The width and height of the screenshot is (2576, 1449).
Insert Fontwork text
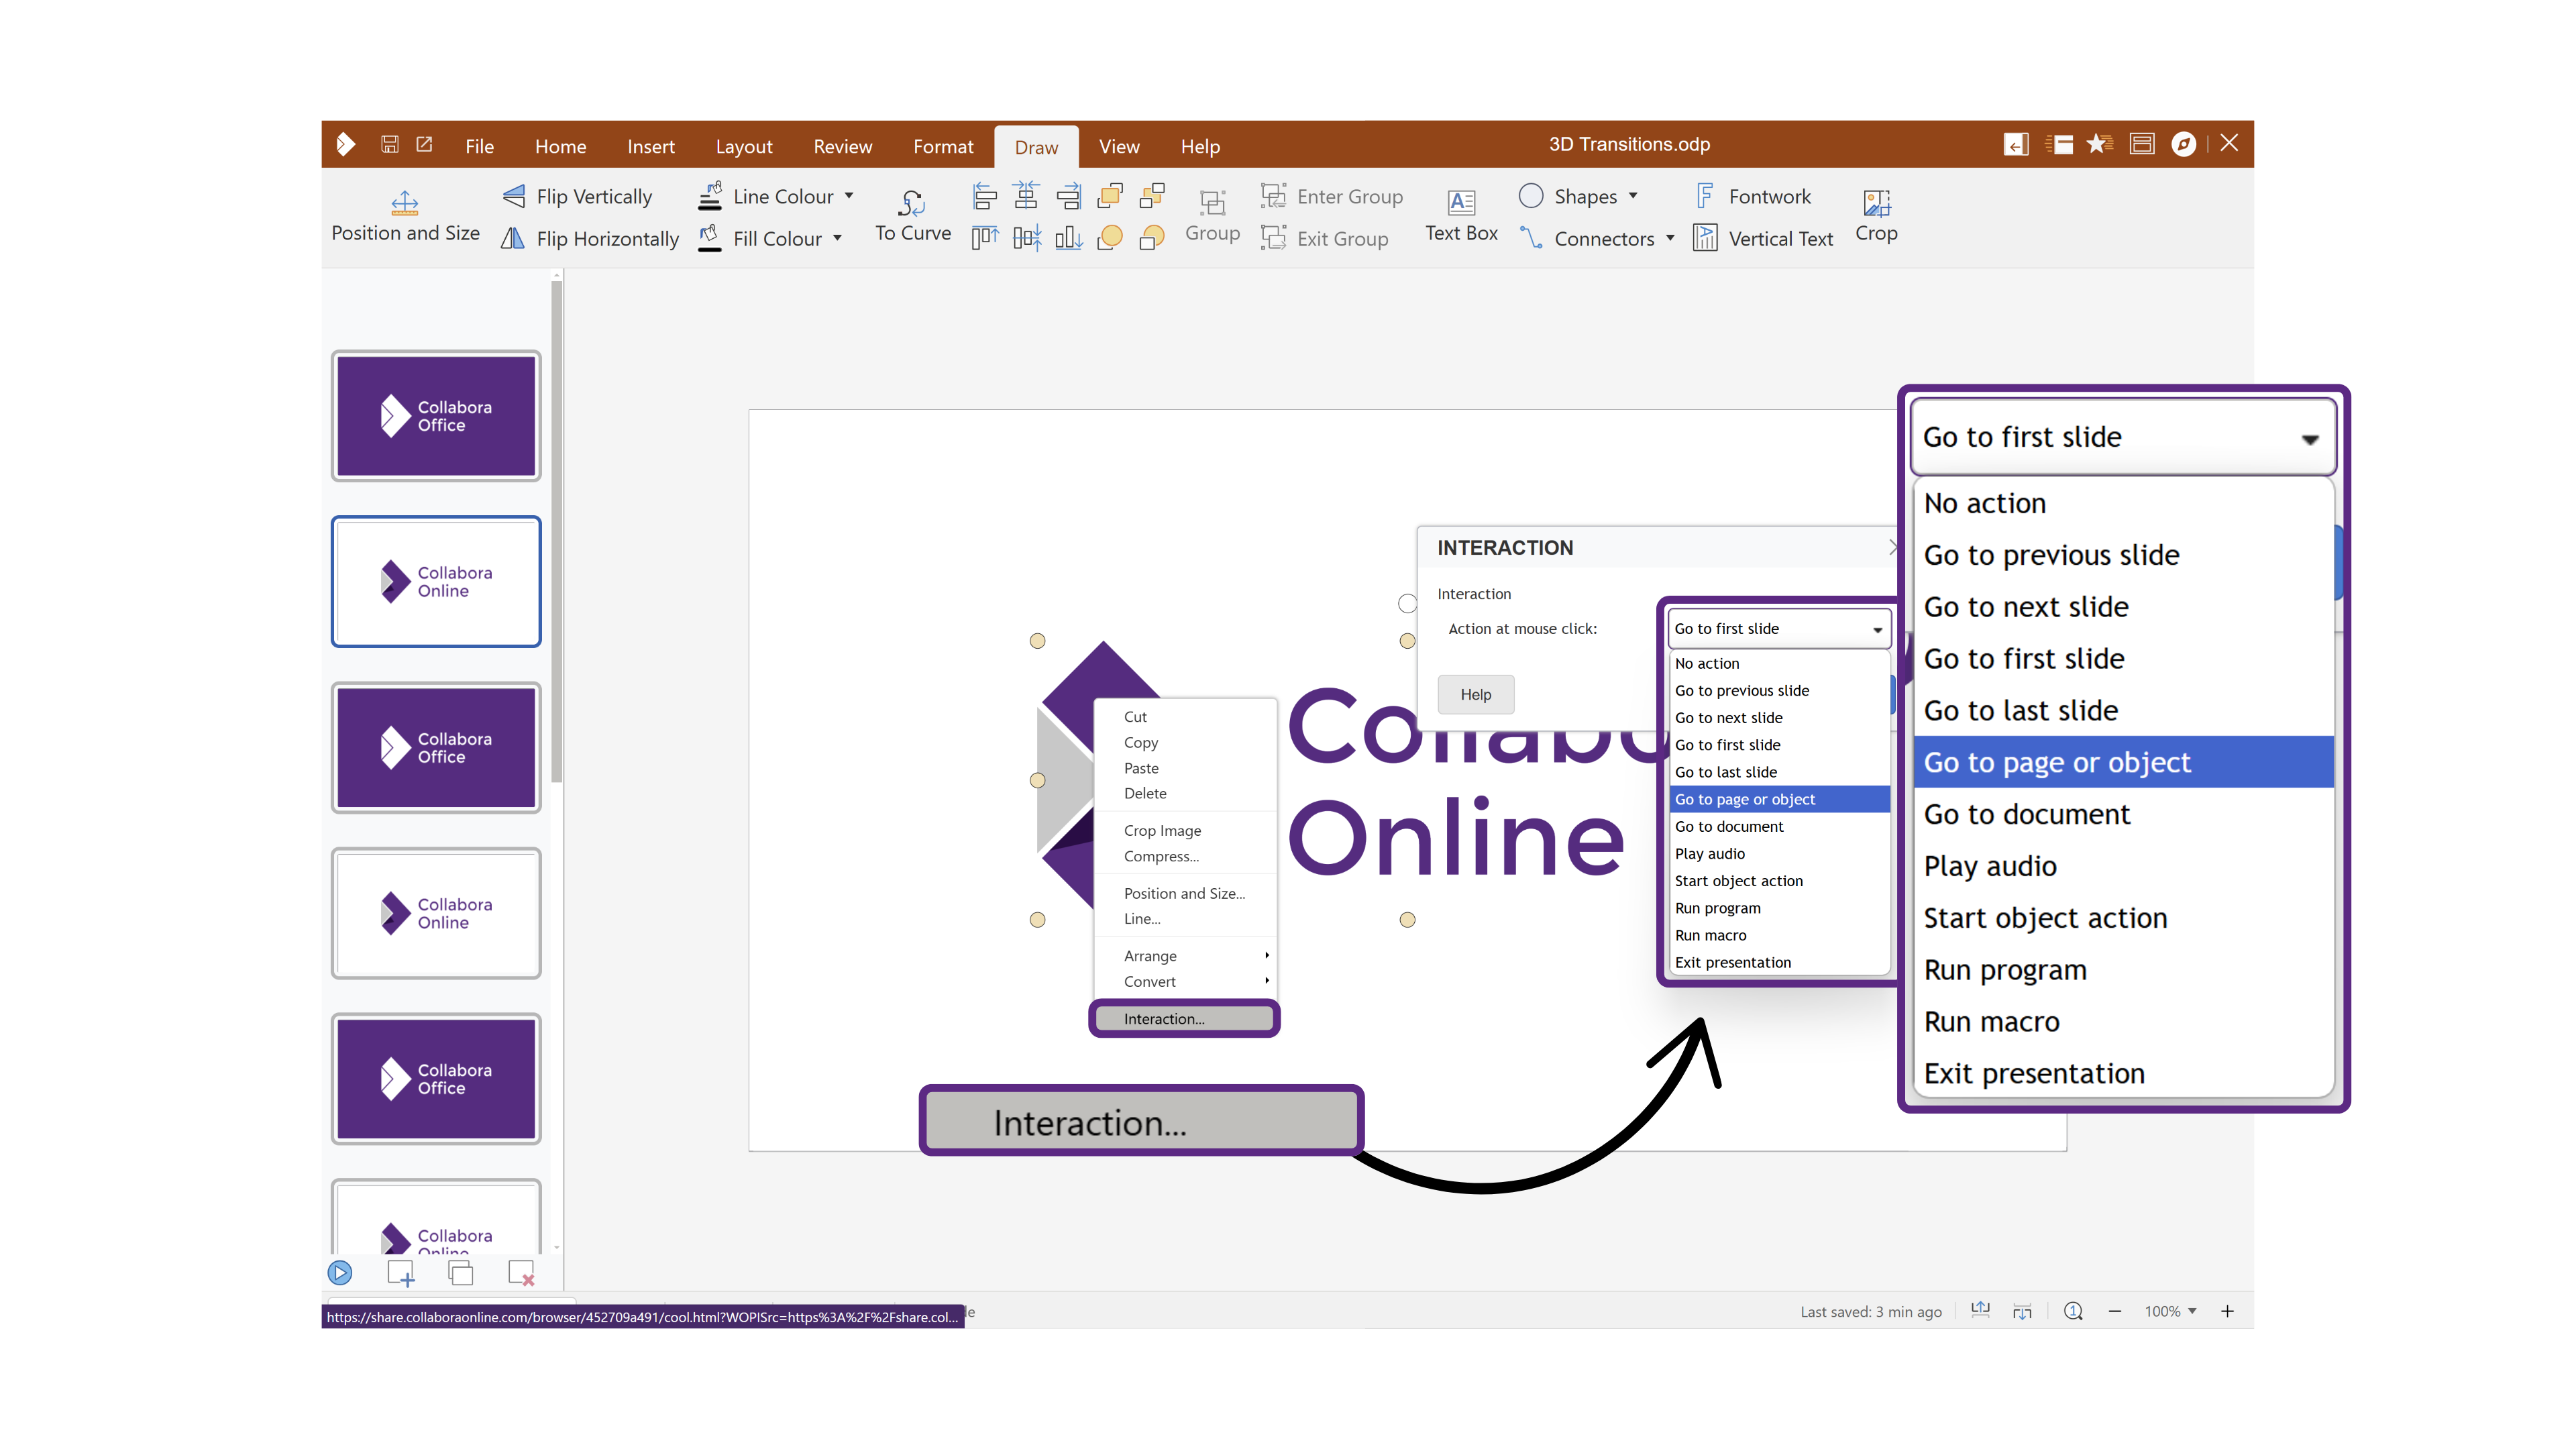click(1753, 196)
